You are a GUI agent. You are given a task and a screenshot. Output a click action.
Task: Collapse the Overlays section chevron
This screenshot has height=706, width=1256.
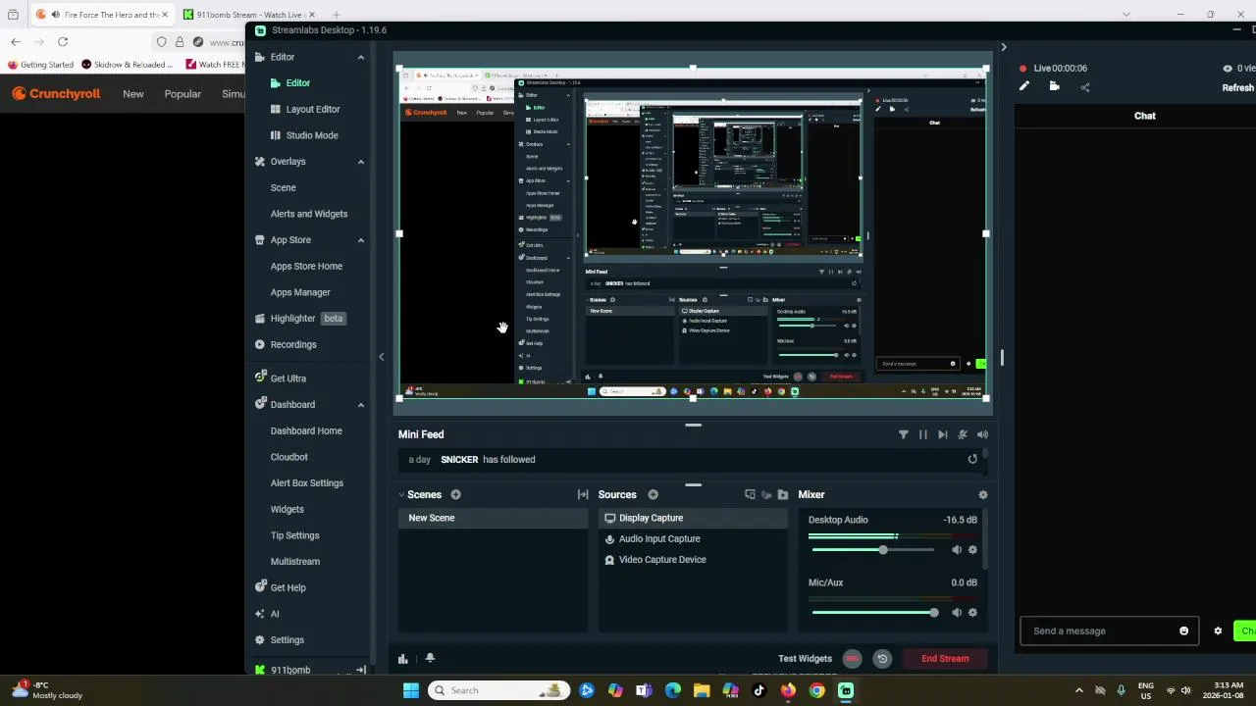click(360, 162)
